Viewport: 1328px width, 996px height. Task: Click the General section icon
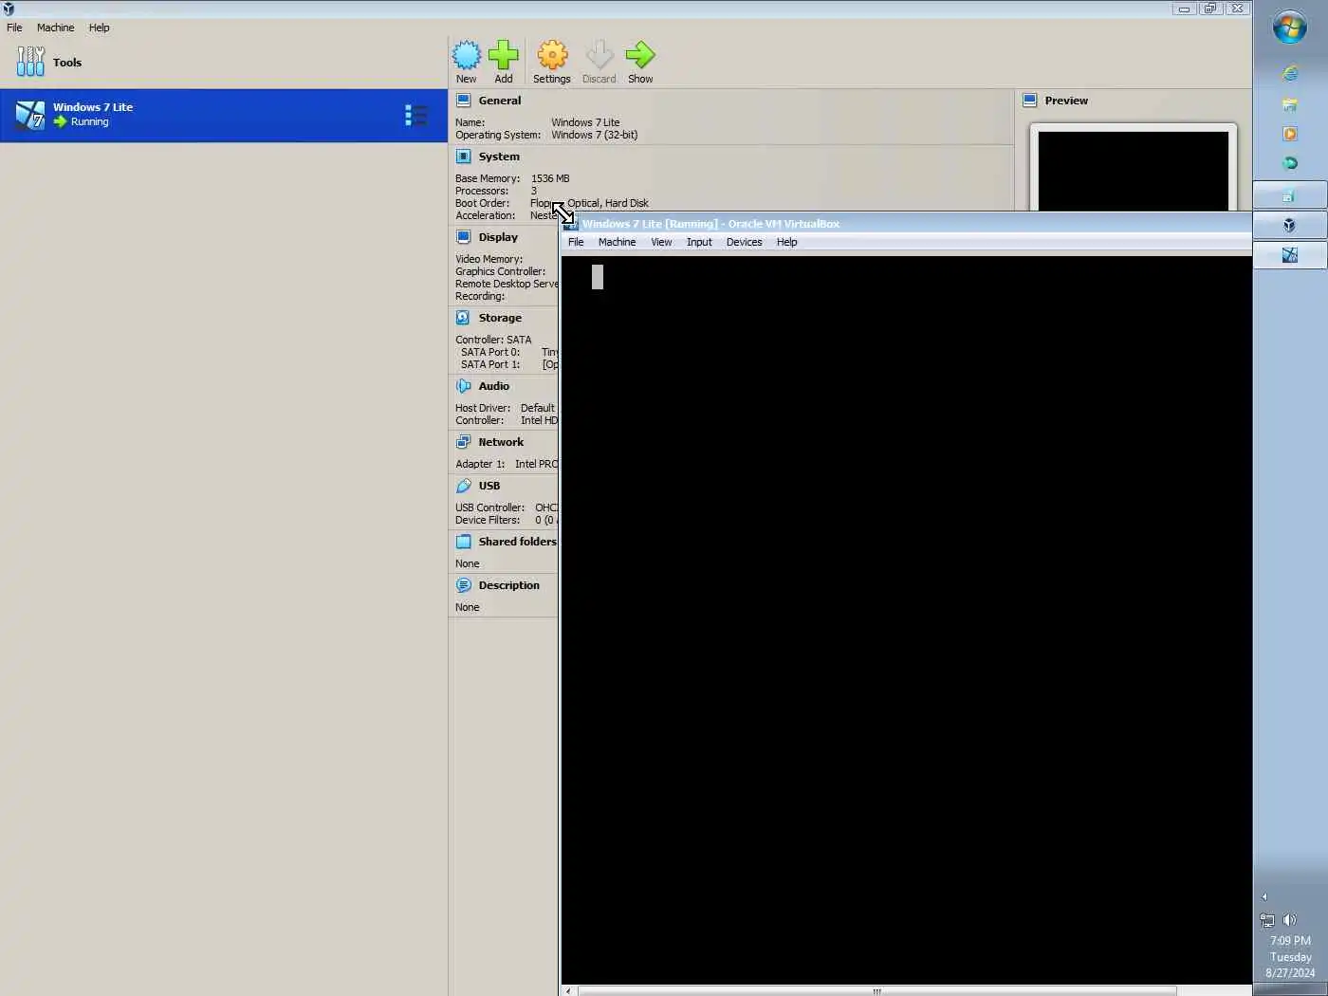[463, 100]
